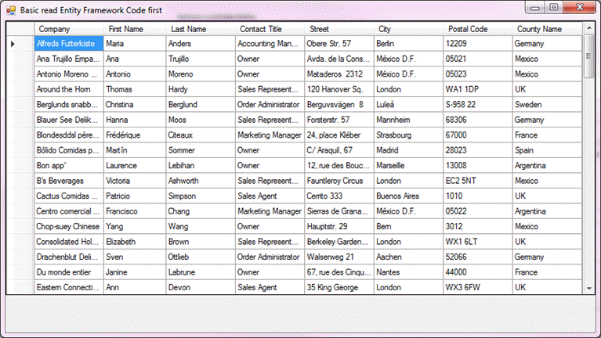Select the Blauer See Delik... cell
601x338 pixels.
coord(69,120)
